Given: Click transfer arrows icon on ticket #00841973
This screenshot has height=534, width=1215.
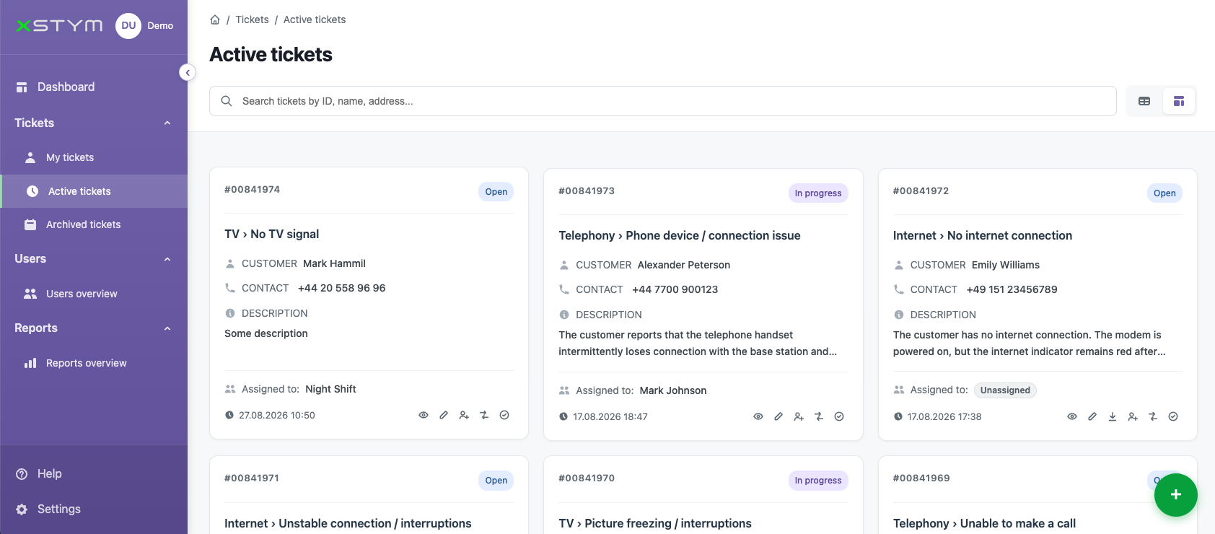Looking at the screenshot, I should click(819, 416).
